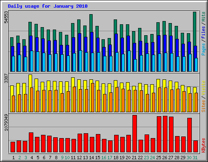
Task: Click day 5 on the x-axis
Action: [x=38, y=158]
